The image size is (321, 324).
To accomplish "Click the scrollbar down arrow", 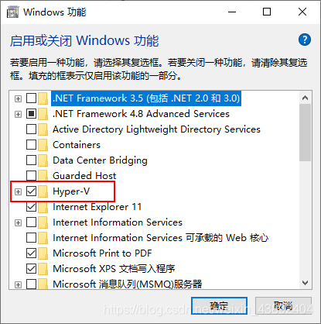I will tap(306, 283).
